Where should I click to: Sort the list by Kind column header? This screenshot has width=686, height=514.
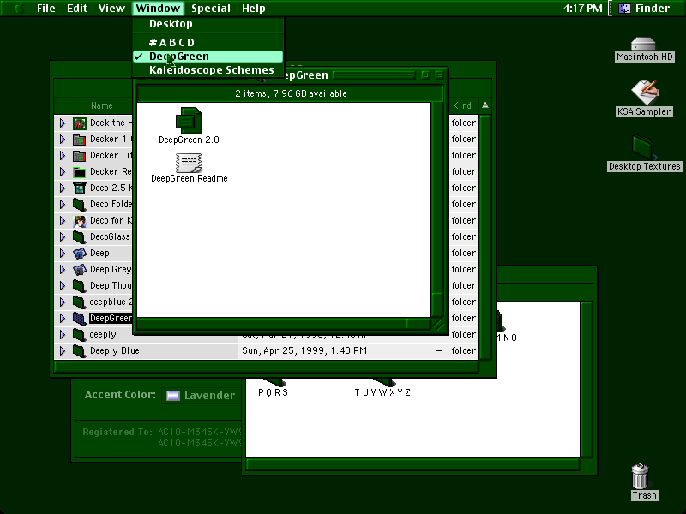click(x=462, y=105)
